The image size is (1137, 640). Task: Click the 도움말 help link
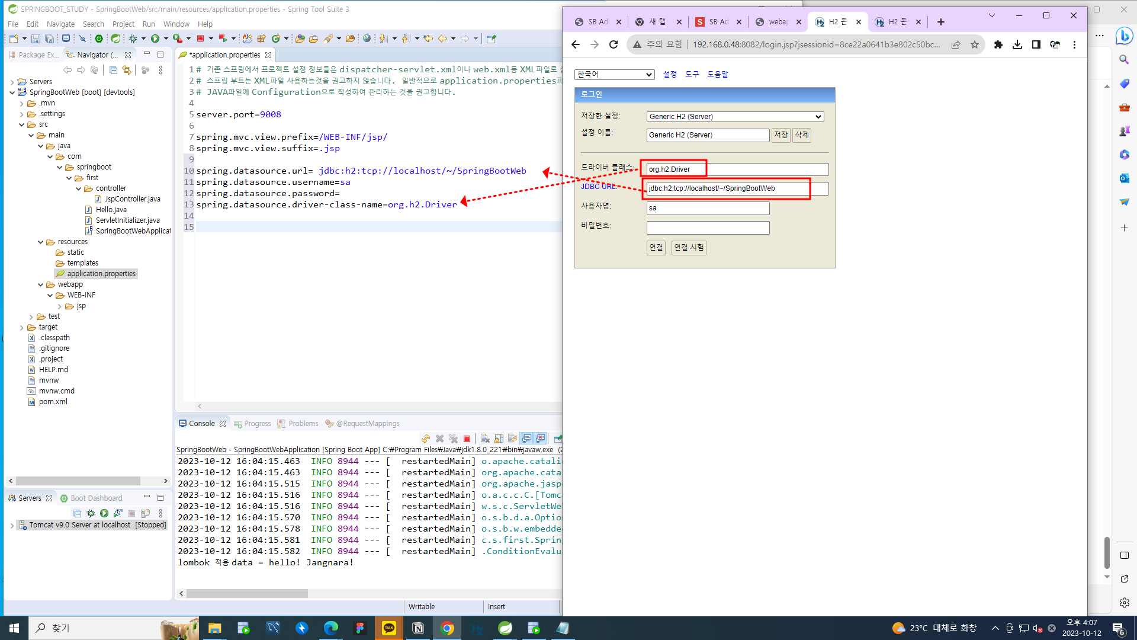point(717,74)
